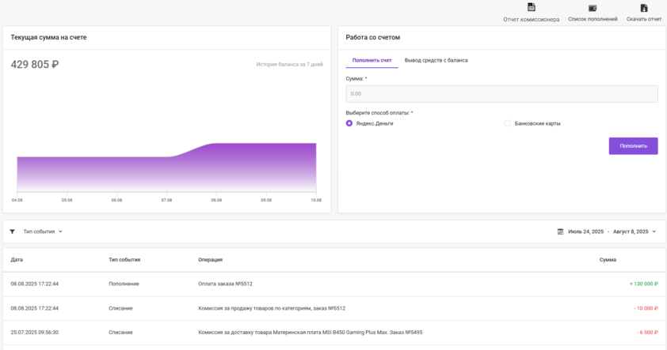Click the Август 8, 2025 end date
The image size is (667, 350).
(631, 231)
